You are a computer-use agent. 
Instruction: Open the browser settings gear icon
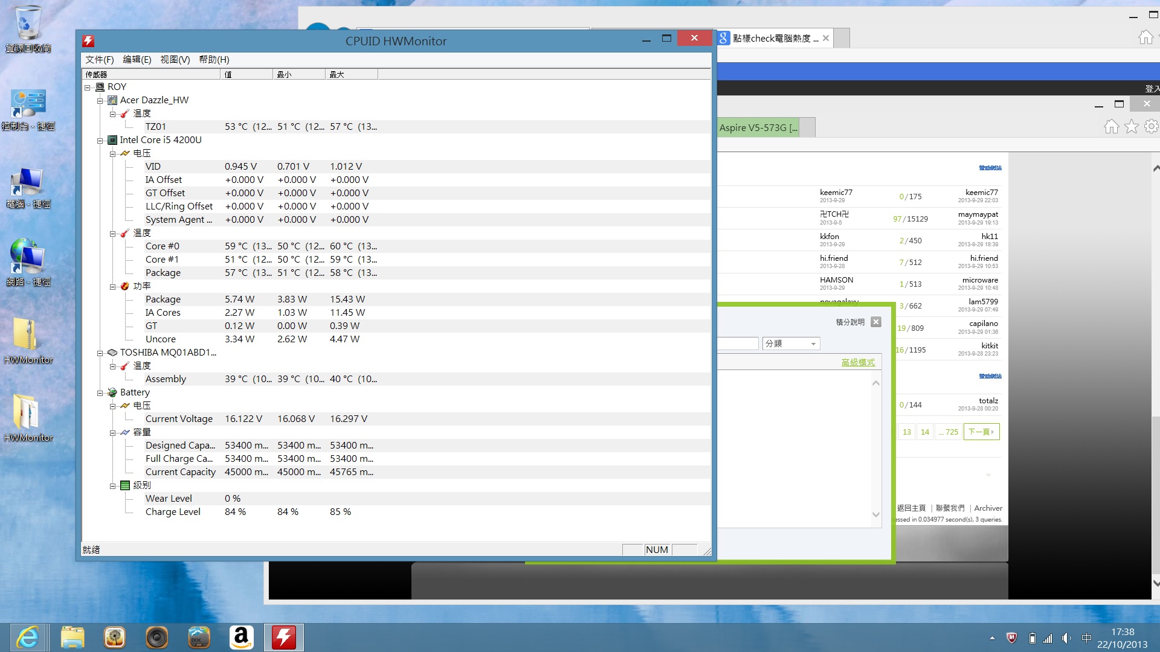coord(1152,127)
